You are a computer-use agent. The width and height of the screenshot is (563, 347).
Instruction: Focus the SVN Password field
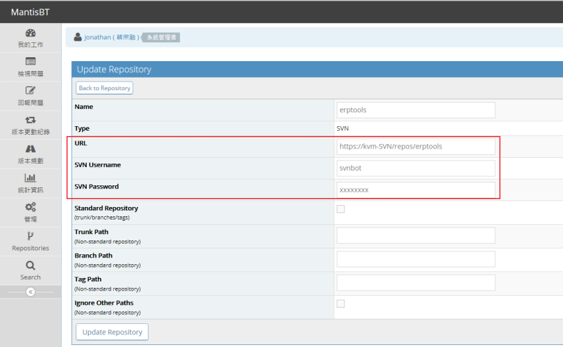pos(416,190)
